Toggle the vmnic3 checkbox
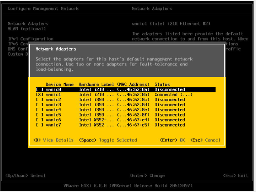The width and height of the screenshot is (256, 192). click(x=40, y=105)
